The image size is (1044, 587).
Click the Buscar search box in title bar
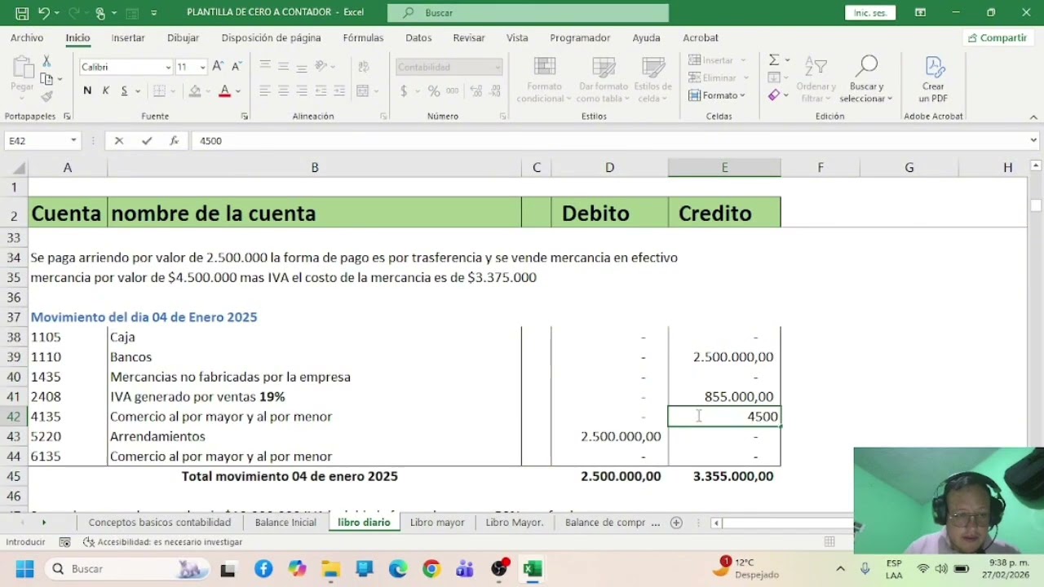tap(528, 13)
